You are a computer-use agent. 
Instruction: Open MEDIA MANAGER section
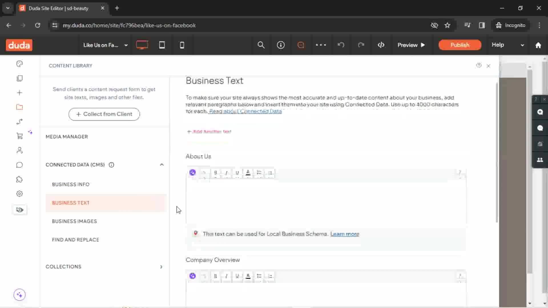click(x=67, y=137)
